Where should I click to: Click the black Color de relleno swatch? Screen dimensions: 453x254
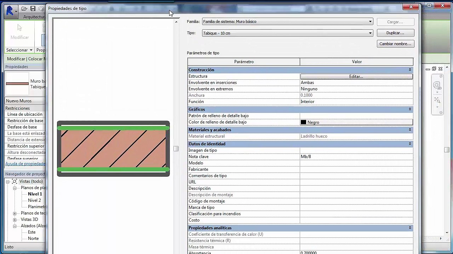(x=303, y=122)
